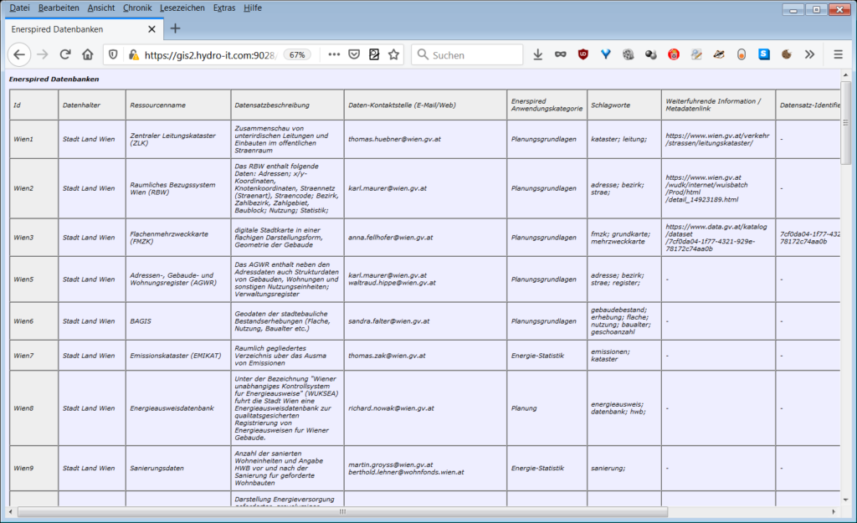Click the horizontal scrollbar thumb
Viewport: 857px width, 523px height.
[x=342, y=511]
